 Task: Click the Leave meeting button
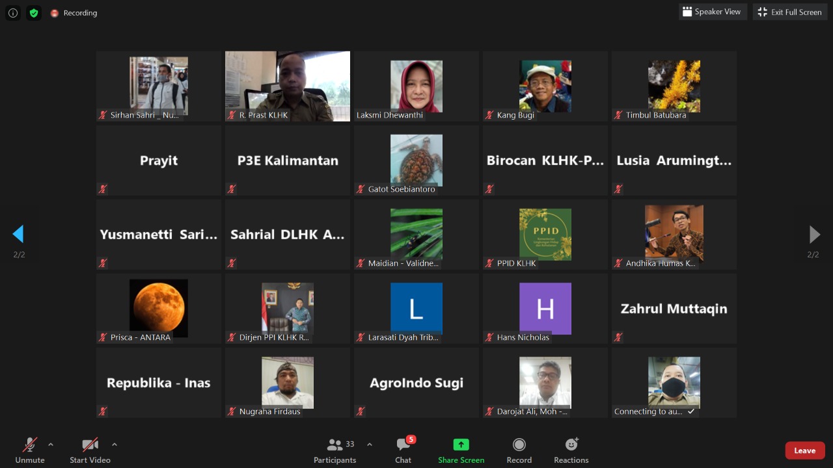coord(804,450)
